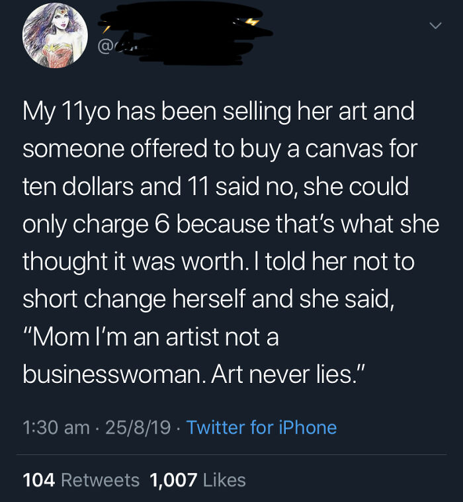Tap the word "businesswoman" in the tweet
This screenshot has height=502, width=463.
tap(114, 374)
